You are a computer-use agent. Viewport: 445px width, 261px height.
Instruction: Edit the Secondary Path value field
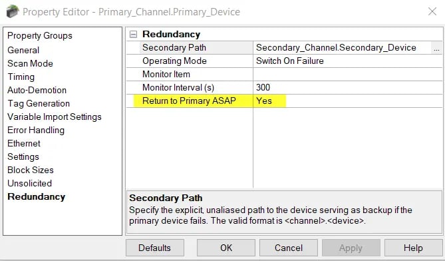click(x=342, y=48)
